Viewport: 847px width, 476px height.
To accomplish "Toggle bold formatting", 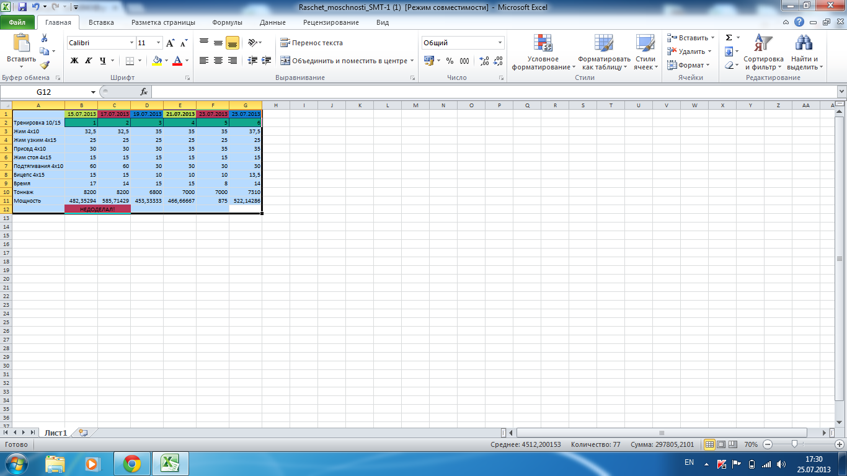I will click(74, 61).
